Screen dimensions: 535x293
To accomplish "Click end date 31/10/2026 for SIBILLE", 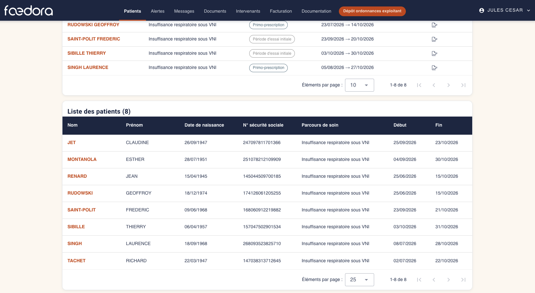I will click(x=447, y=227).
